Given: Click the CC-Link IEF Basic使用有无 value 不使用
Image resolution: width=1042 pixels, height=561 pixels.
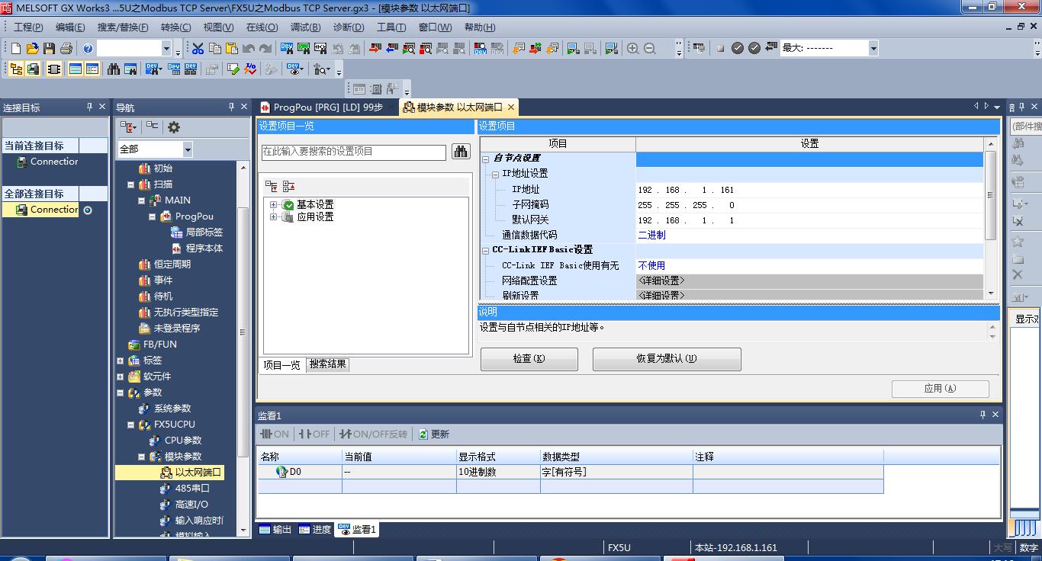Looking at the screenshot, I should pos(809,265).
